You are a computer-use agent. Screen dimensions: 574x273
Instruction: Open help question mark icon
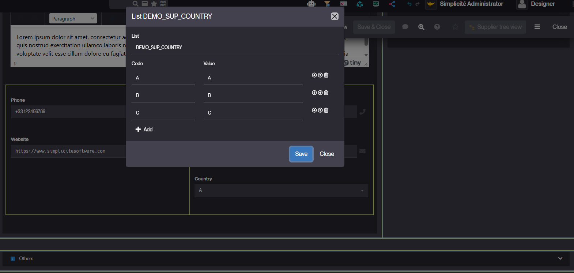[437, 27]
